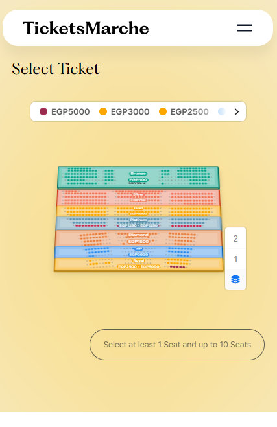The height and width of the screenshot is (427, 277).
Task: Choose the VIP EGP2000 section
Action: [138, 252]
